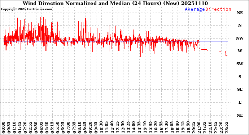The image size is (249, 135).
Task: Select the E direction axis label
Action: (240, 102)
